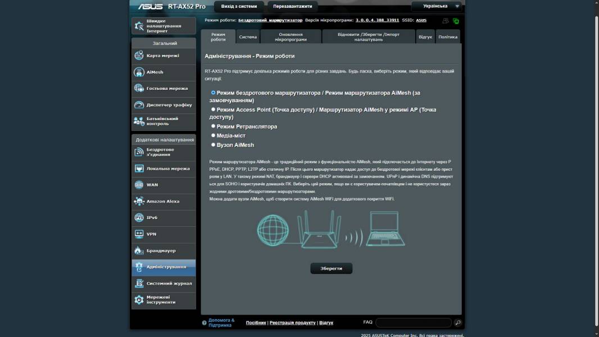Click the Карта мережі network map icon
This screenshot has width=599, height=337.
[x=139, y=56]
